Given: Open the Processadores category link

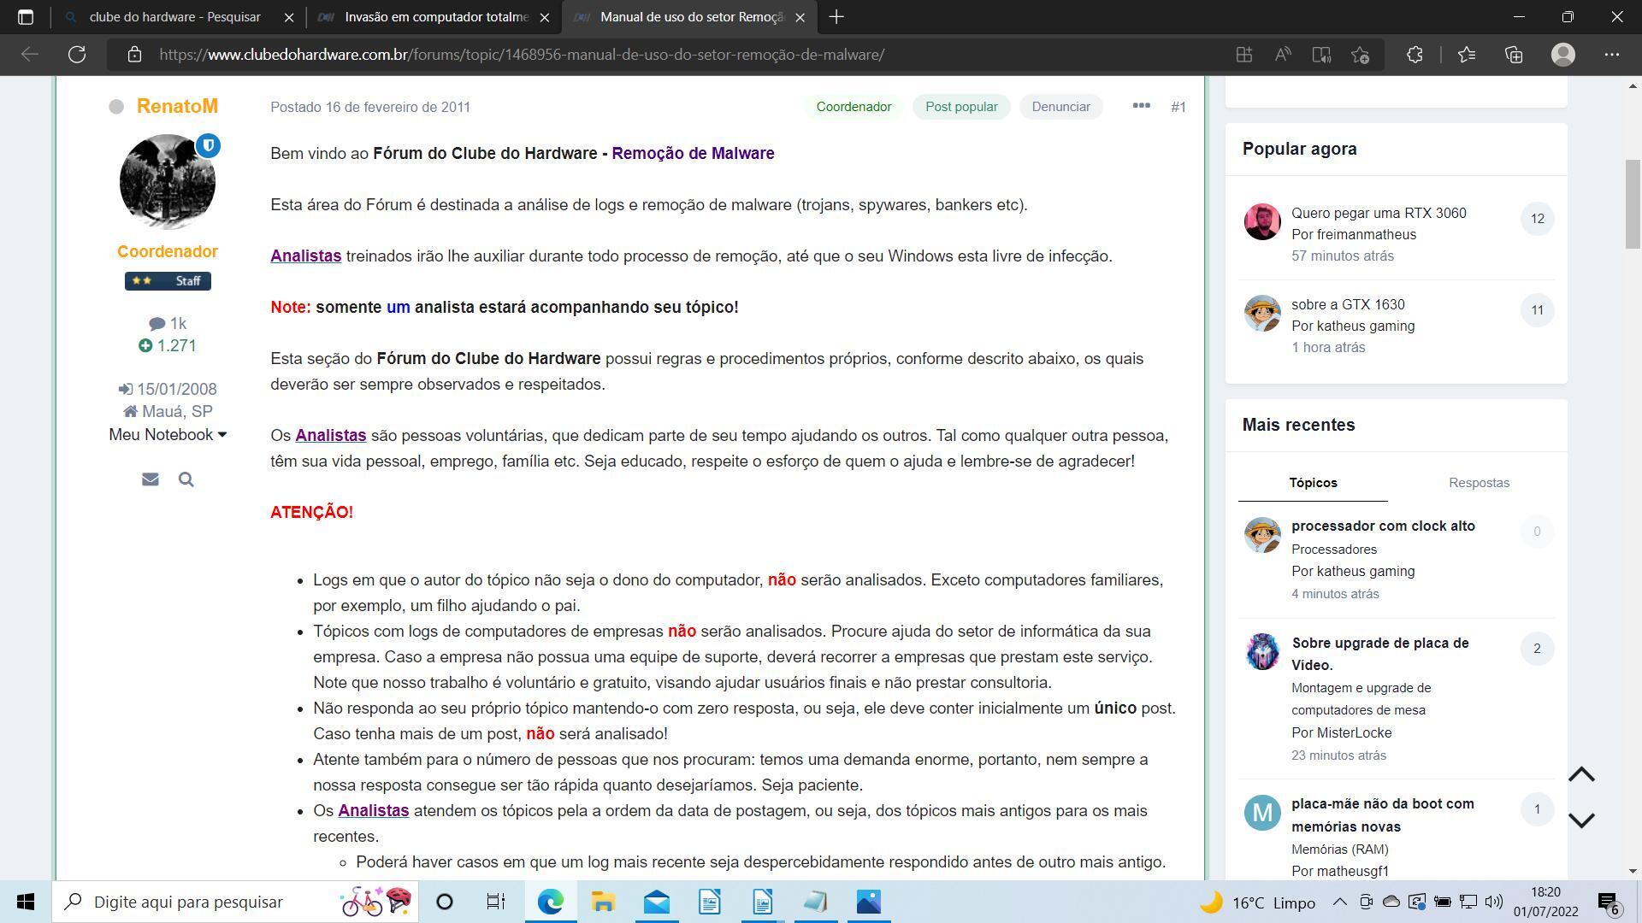Looking at the screenshot, I should (x=1333, y=550).
